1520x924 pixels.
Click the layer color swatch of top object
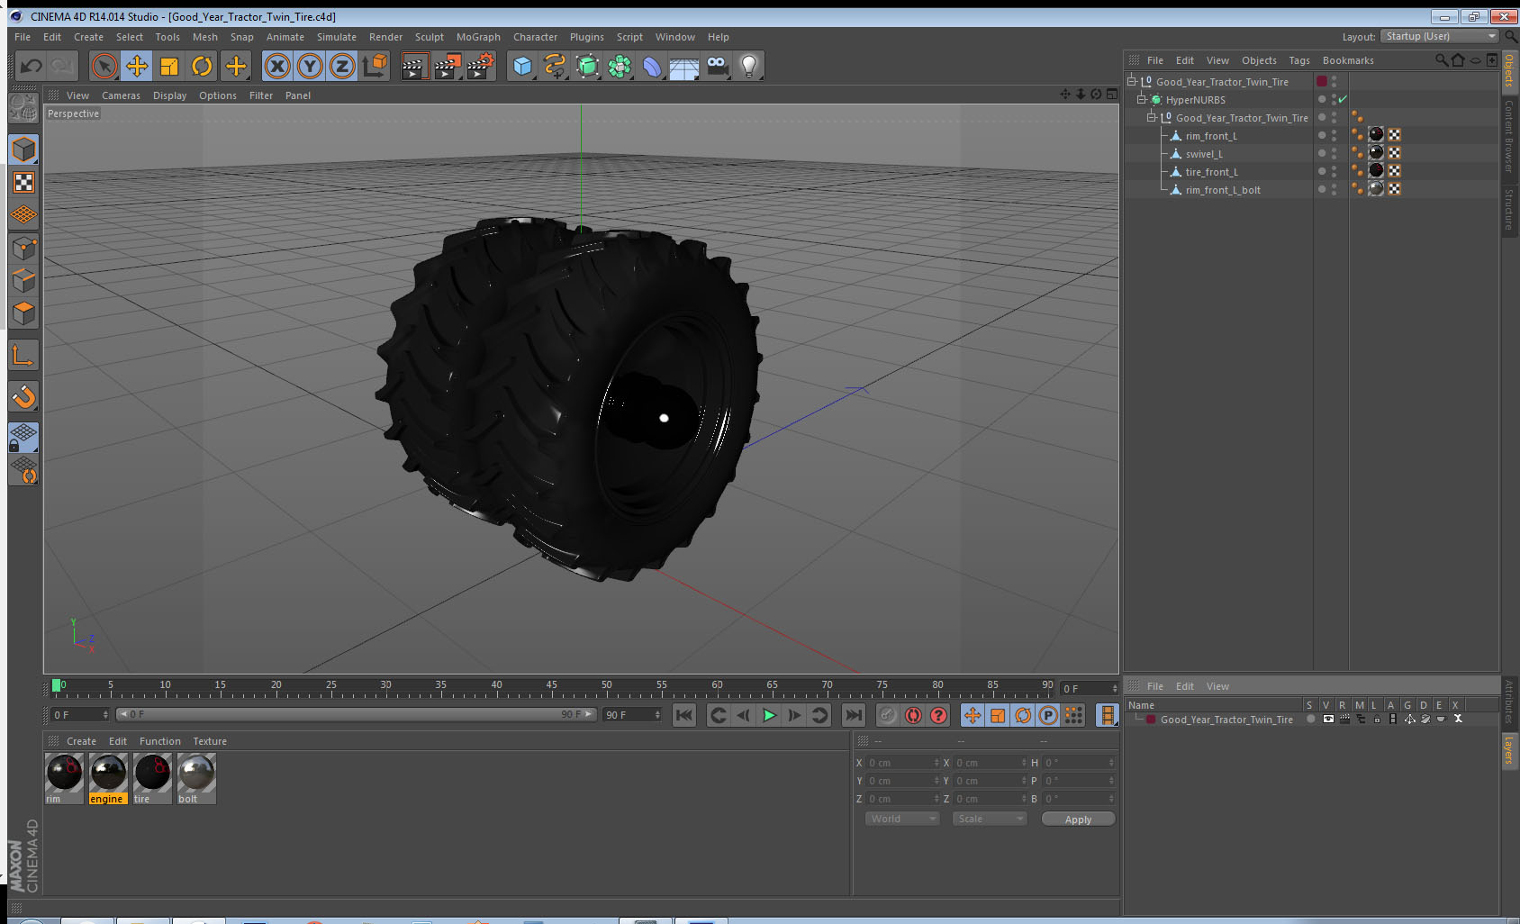coord(1322,81)
